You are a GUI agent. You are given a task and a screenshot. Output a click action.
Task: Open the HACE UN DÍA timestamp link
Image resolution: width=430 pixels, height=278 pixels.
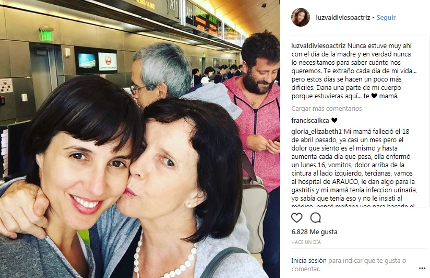click(x=306, y=242)
